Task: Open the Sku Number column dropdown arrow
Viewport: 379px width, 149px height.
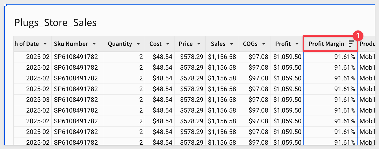Action: (94, 44)
